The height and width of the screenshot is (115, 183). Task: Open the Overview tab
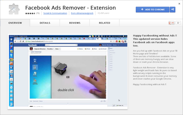pos(15,23)
